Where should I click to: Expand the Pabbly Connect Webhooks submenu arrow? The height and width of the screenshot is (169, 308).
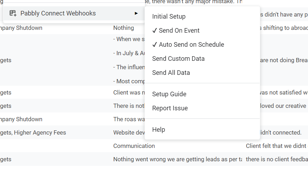136,13
